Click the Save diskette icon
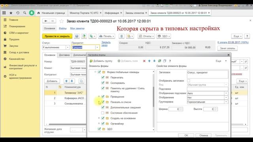The image size is (253, 142). pyautogui.click(x=77, y=36)
